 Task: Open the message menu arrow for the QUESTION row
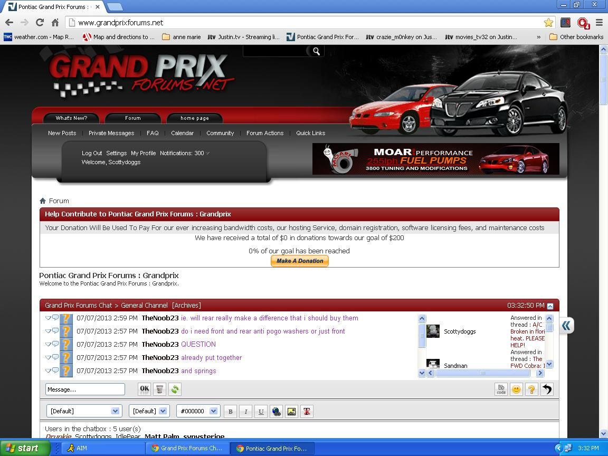[x=48, y=344]
